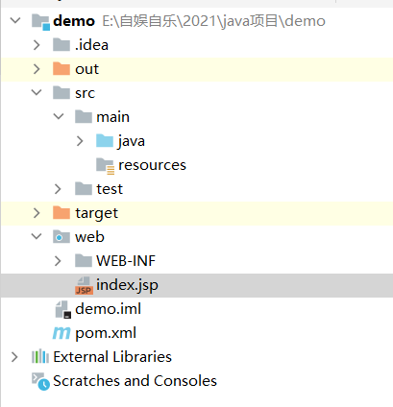This screenshot has width=393, height=407.
Task: Expand the java source folder chevron
Action: click(x=80, y=141)
